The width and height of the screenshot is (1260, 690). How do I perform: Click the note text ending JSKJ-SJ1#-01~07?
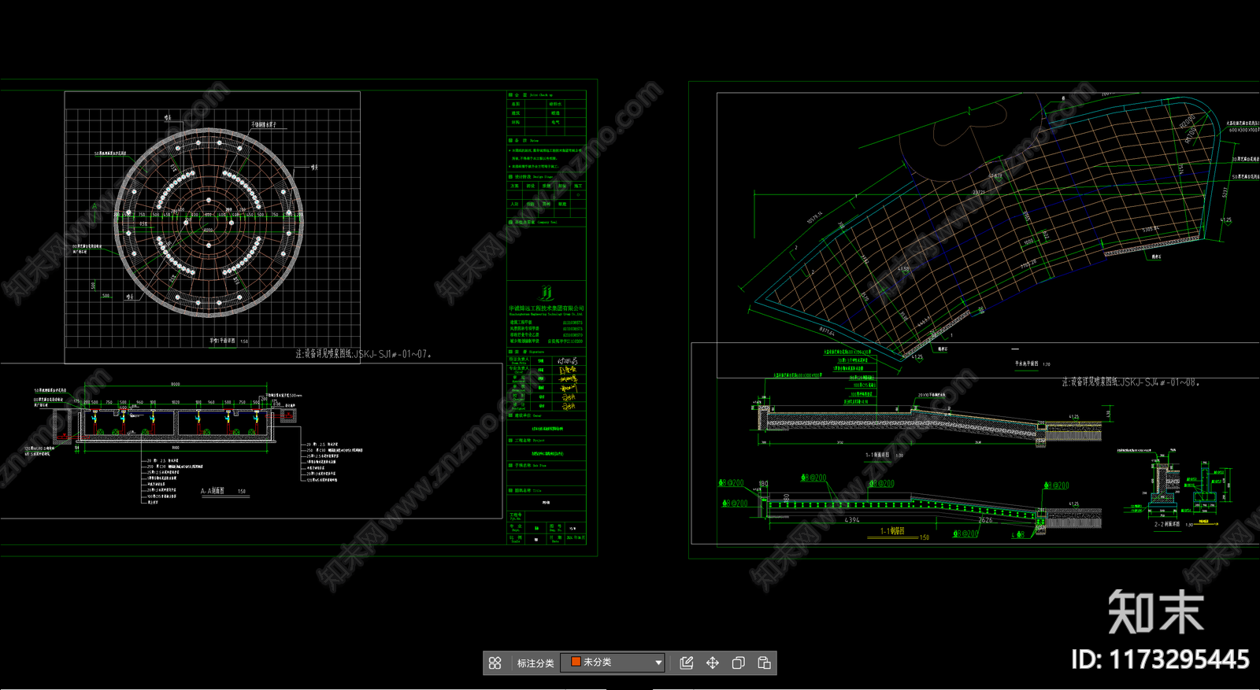pos(363,354)
